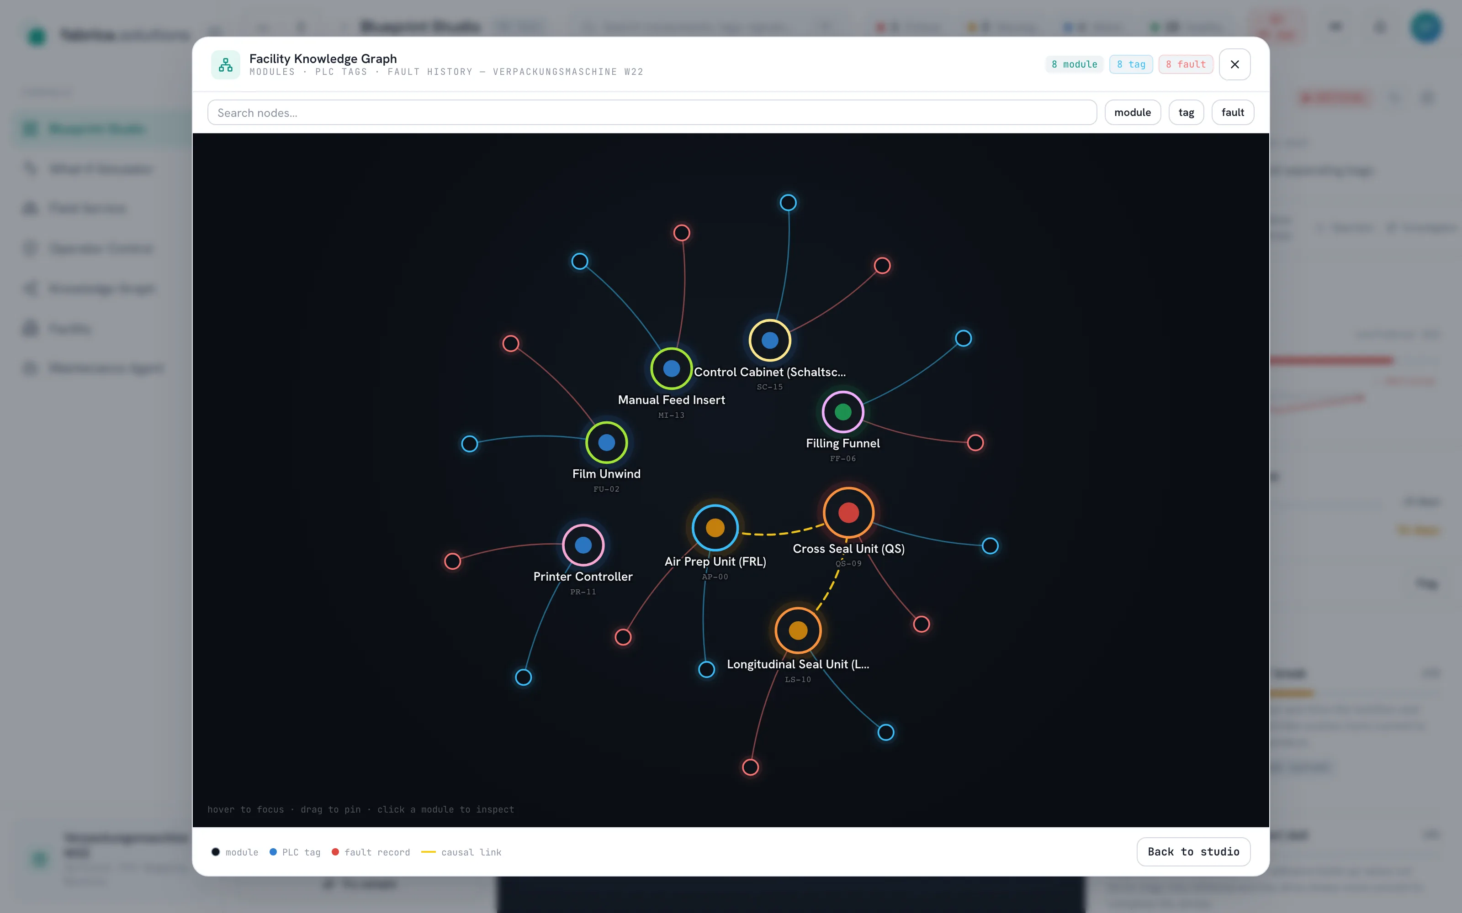Inspect the Manual Feed Insert module node
Viewport: 1462px width, 913px height.
[x=671, y=368]
